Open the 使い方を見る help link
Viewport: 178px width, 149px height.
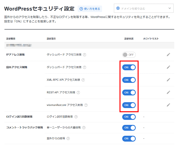pos(90,9)
